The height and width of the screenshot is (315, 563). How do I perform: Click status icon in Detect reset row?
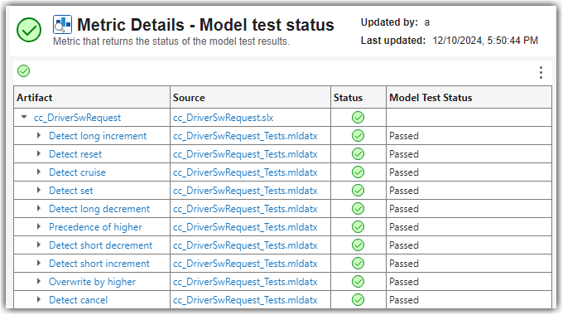click(358, 154)
